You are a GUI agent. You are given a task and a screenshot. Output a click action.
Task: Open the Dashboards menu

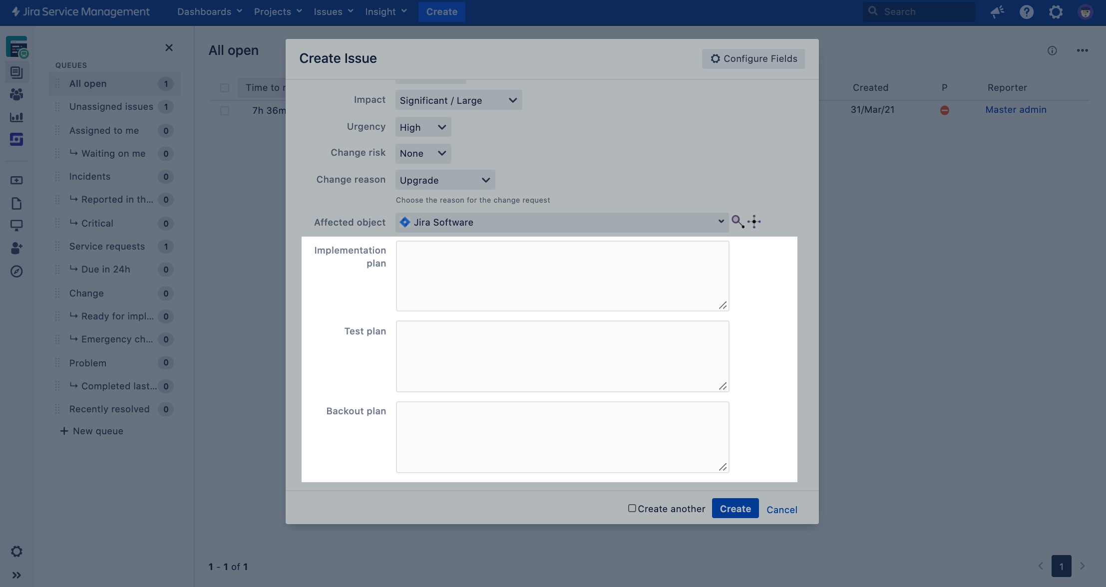click(209, 11)
